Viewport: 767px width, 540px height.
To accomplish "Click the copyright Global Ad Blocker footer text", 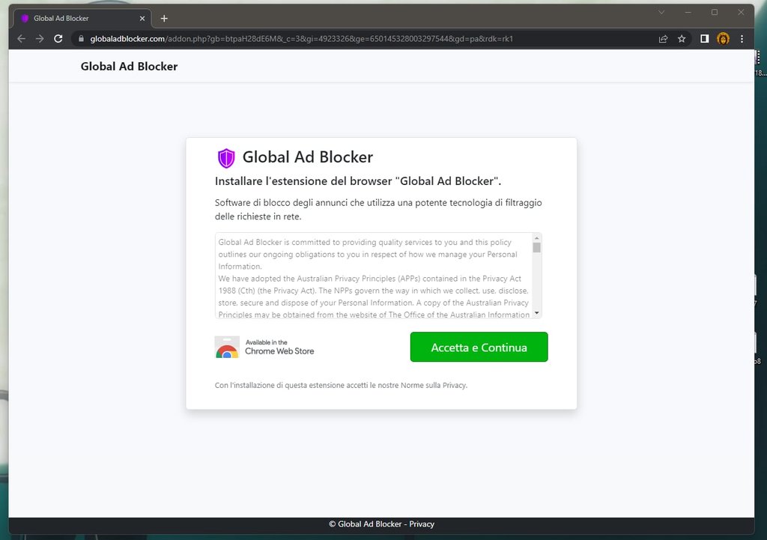I will coord(365,524).
